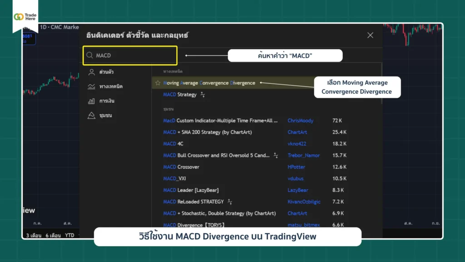Open author ChrisMoody profile link
This screenshot has width=465, height=262.
(x=301, y=121)
